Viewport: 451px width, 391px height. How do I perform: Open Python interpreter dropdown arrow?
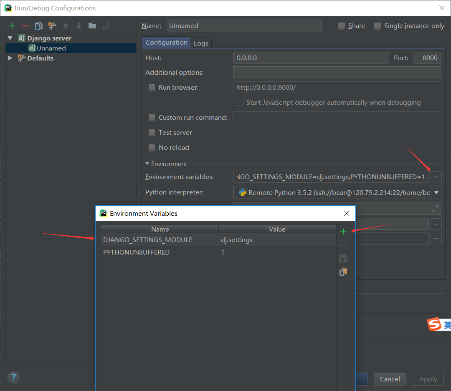point(436,193)
